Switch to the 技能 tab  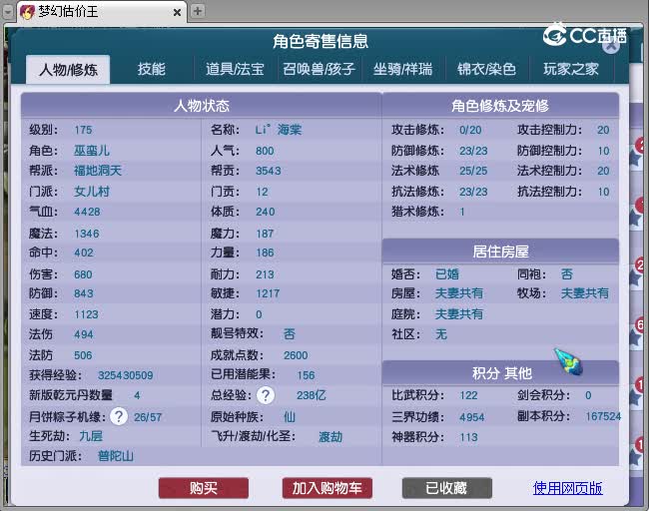coord(152,69)
